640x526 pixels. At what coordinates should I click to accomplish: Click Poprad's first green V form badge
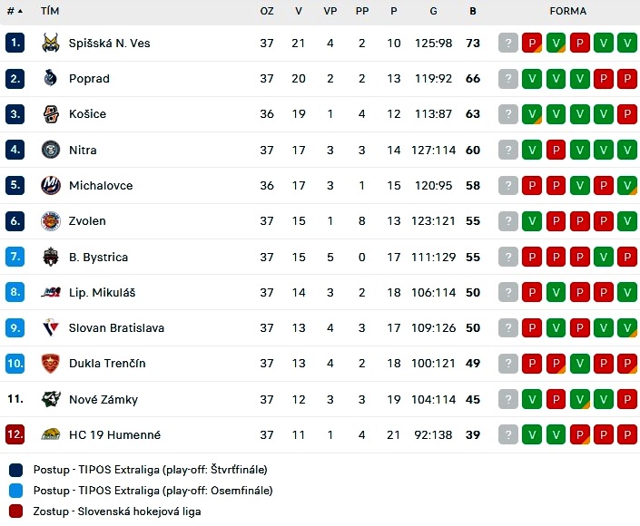tap(532, 78)
